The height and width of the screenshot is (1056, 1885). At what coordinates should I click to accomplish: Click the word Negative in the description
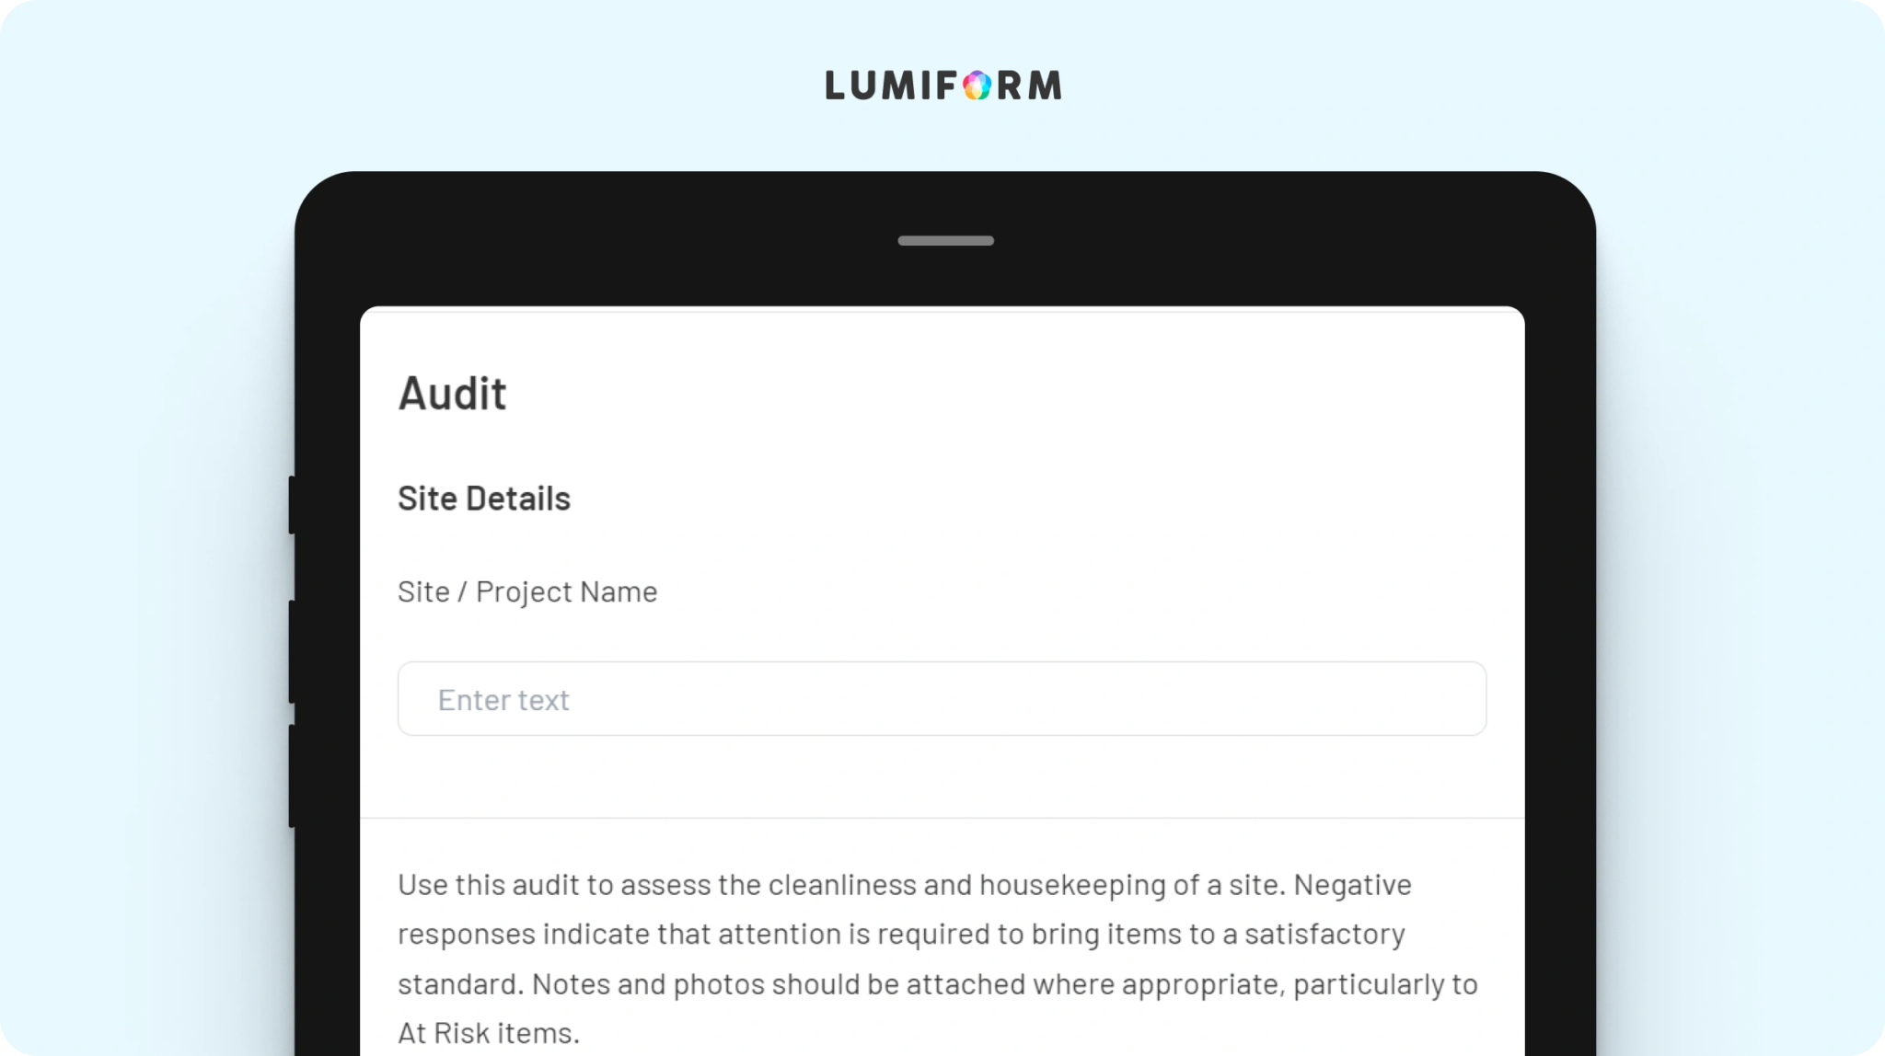point(1353,885)
